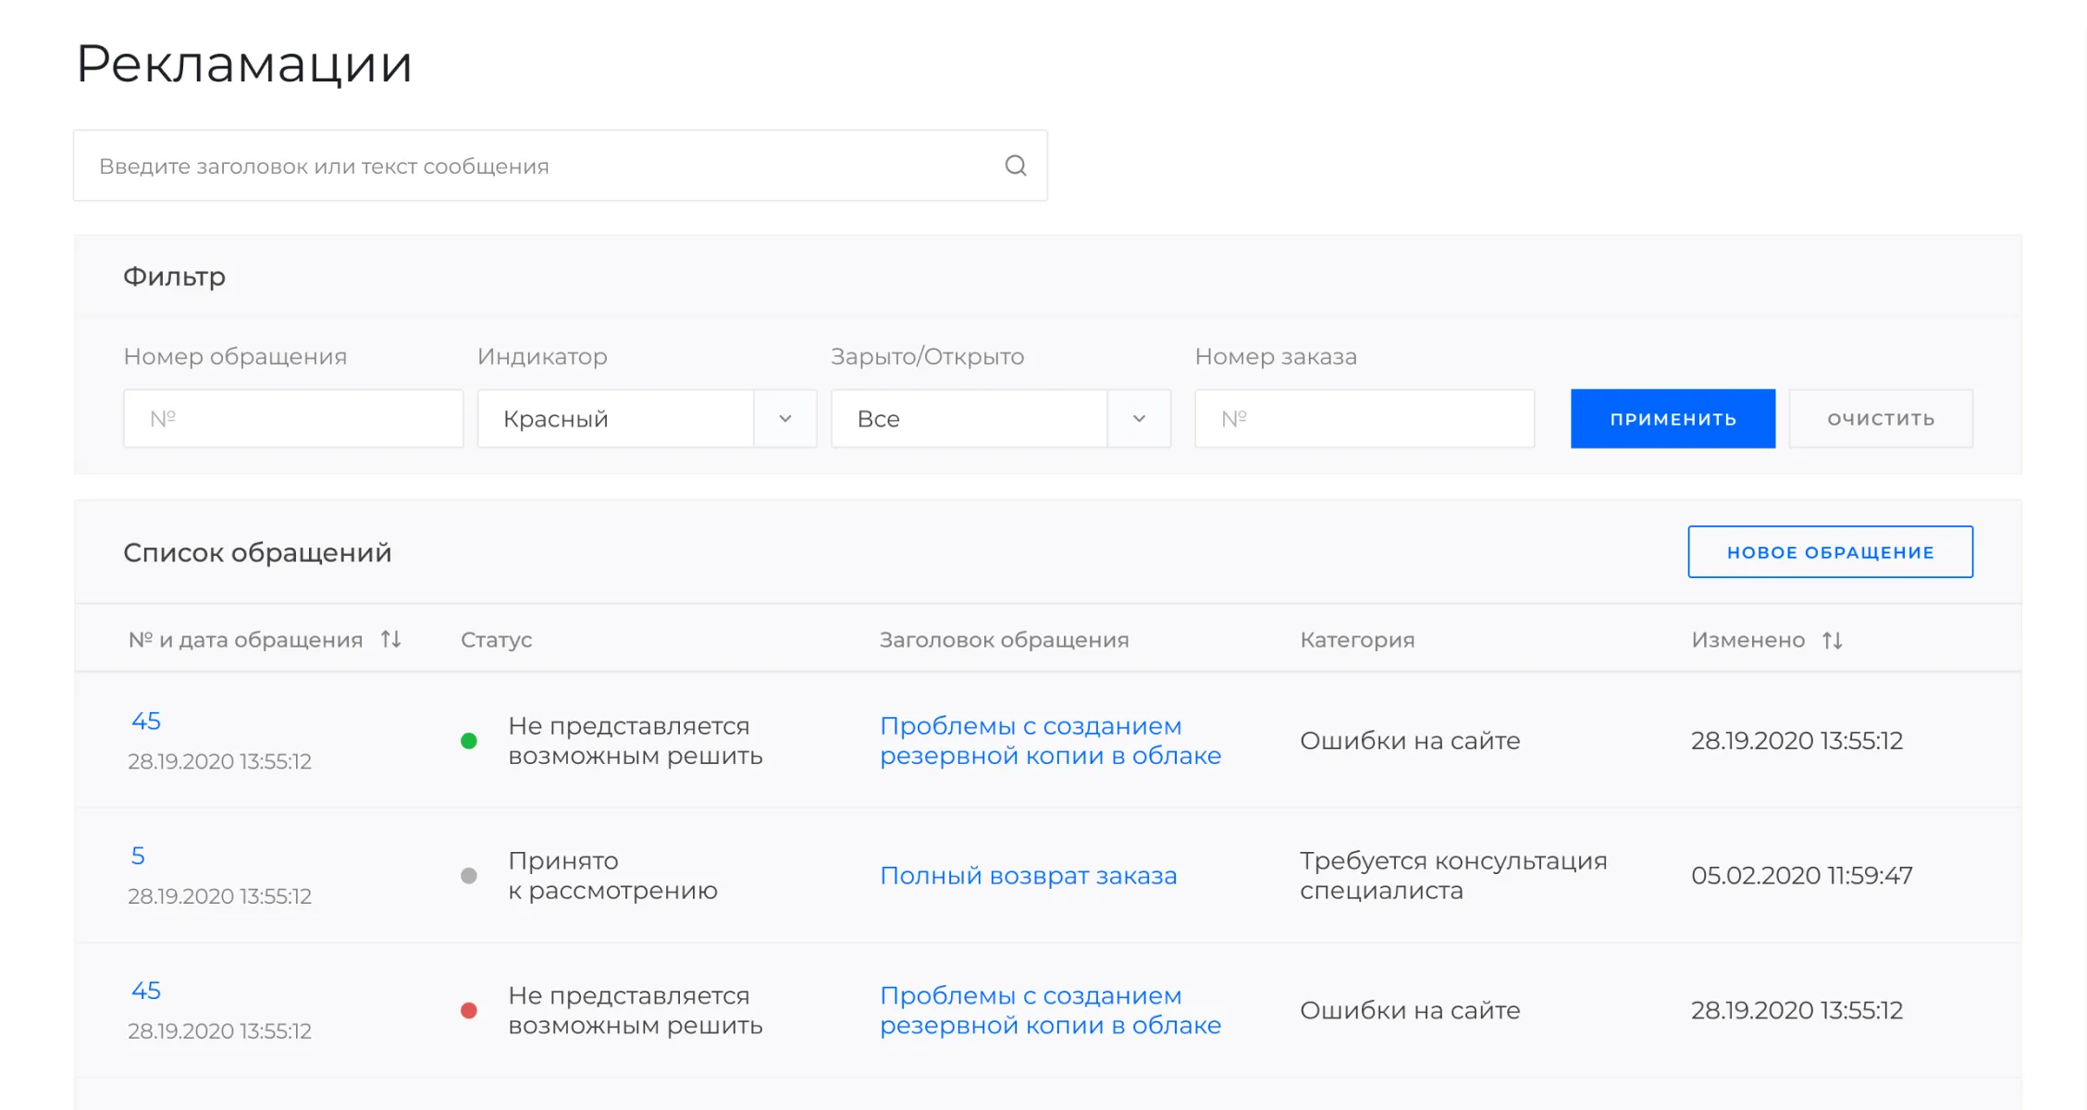Click the message search text field
The image size is (2087, 1110).
(537, 166)
